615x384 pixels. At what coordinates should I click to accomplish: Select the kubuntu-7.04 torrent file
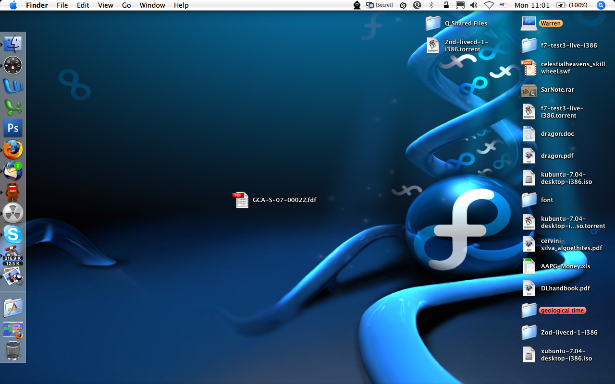click(564, 222)
